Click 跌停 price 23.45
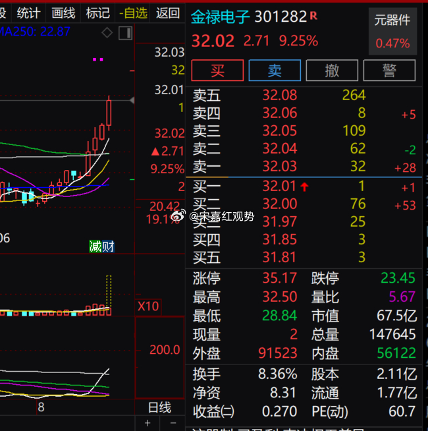 [x=398, y=278]
